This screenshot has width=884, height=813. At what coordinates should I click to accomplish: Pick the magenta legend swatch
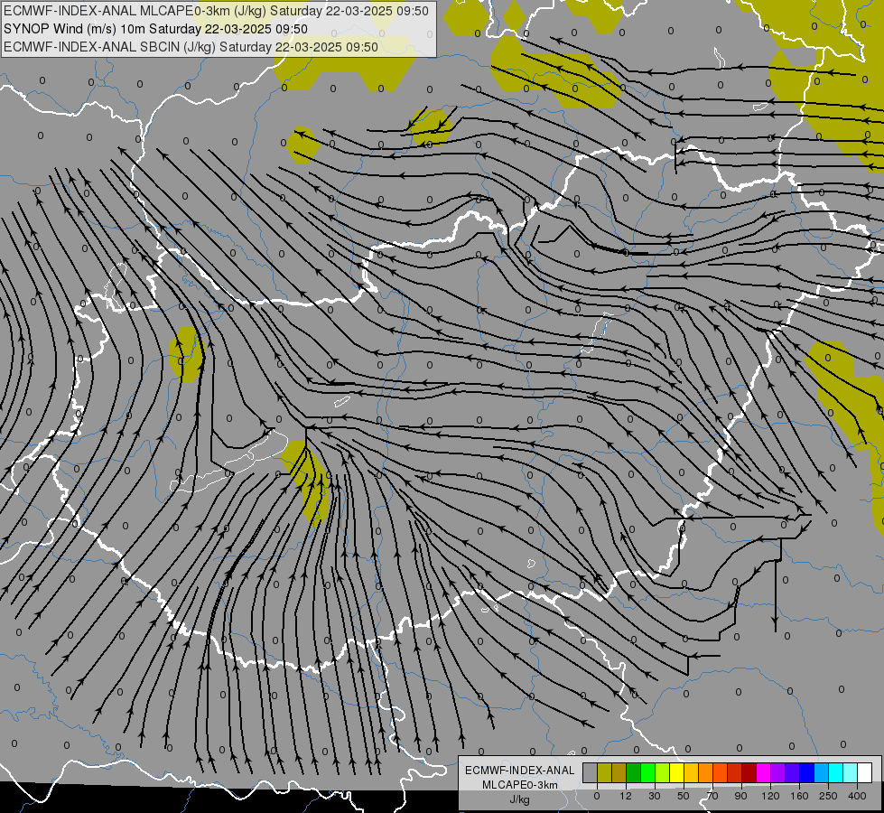763,772
